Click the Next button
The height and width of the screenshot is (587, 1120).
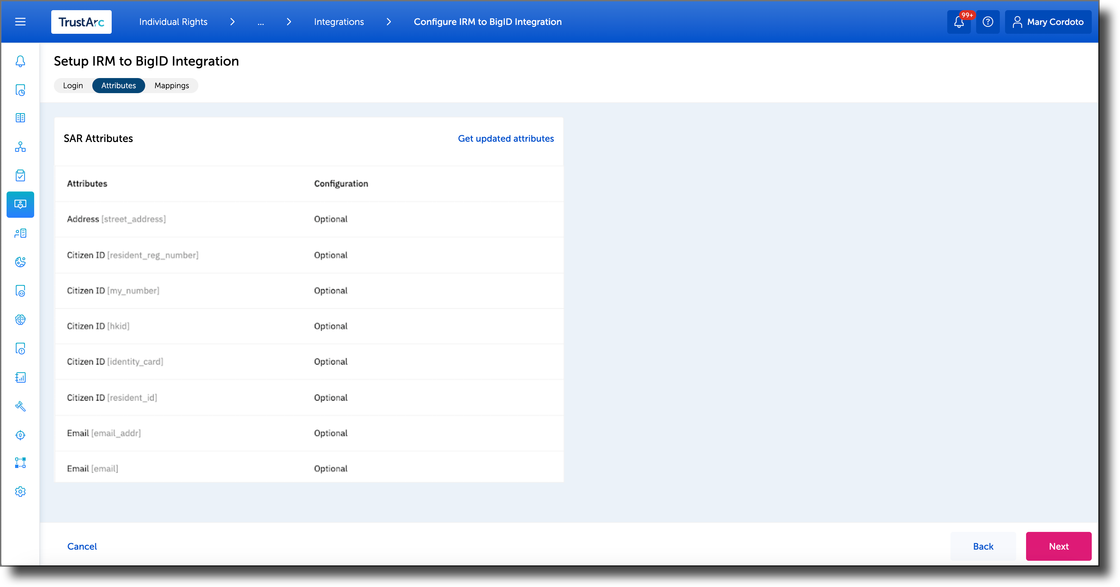[1059, 546]
